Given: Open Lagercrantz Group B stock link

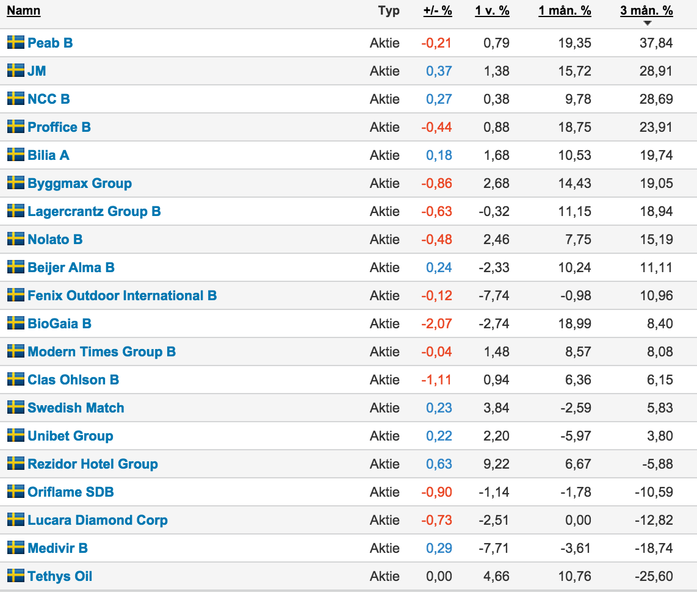Looking at the screenshot, I should click(x=94, y=211).
